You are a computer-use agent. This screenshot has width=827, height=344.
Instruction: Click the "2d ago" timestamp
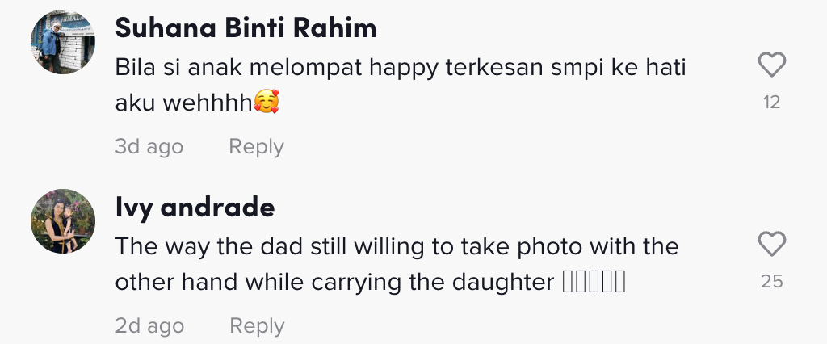click(149, 326)
